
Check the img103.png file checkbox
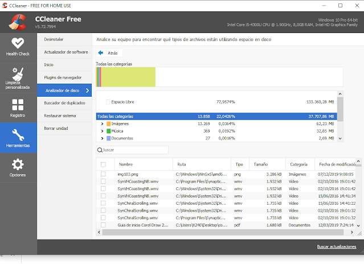pyautogui.click(x=103, y=174)
